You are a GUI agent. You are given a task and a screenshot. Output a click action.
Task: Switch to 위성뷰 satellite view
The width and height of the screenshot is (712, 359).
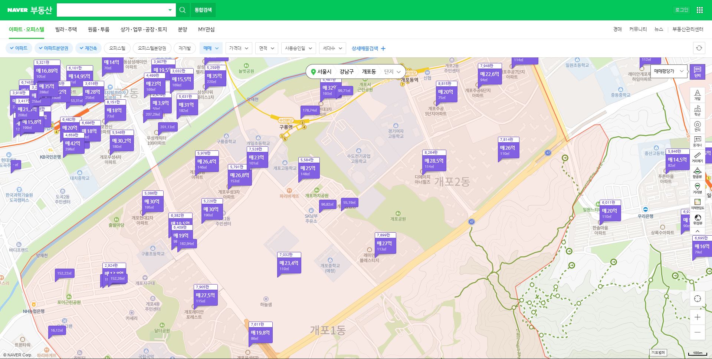click(x=698, y=220)
